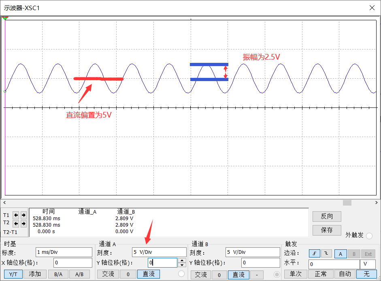
Task: Click the timebase scale 1 ms/Div field
Action: [64, 252]
